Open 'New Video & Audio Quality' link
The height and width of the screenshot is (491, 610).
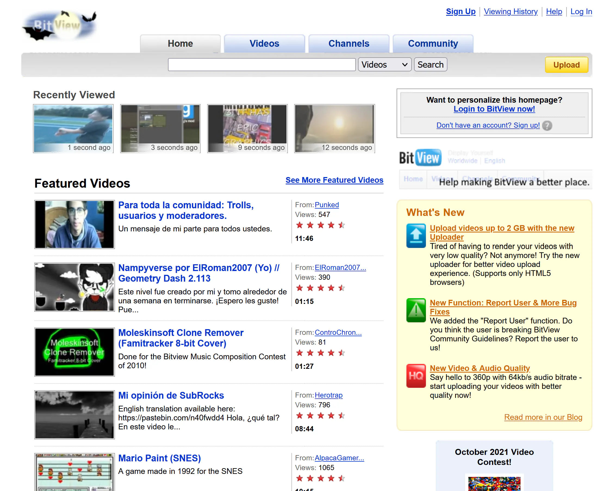(480, 368)
